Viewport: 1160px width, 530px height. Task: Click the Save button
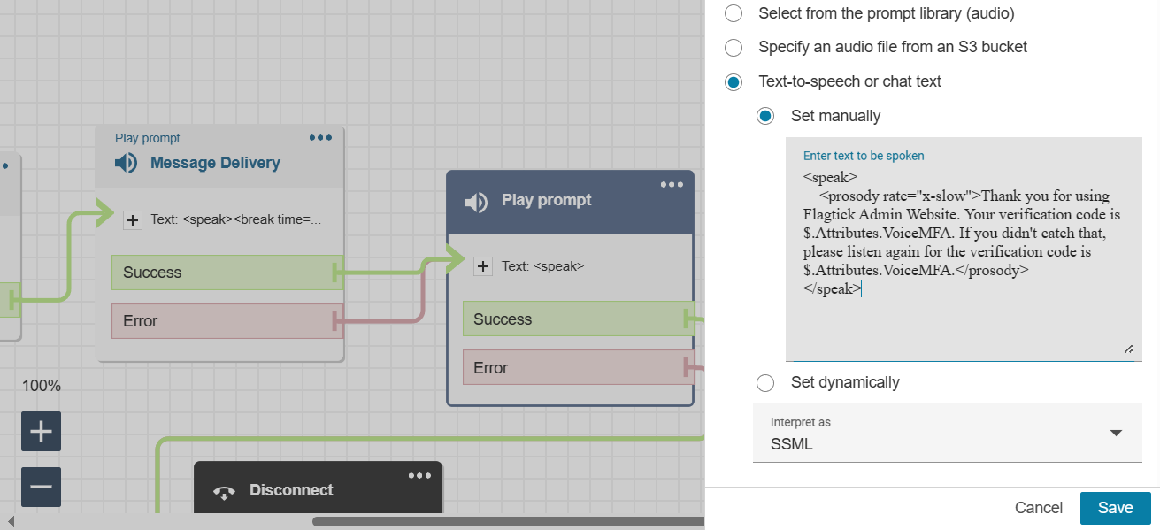pos(1115,508)
